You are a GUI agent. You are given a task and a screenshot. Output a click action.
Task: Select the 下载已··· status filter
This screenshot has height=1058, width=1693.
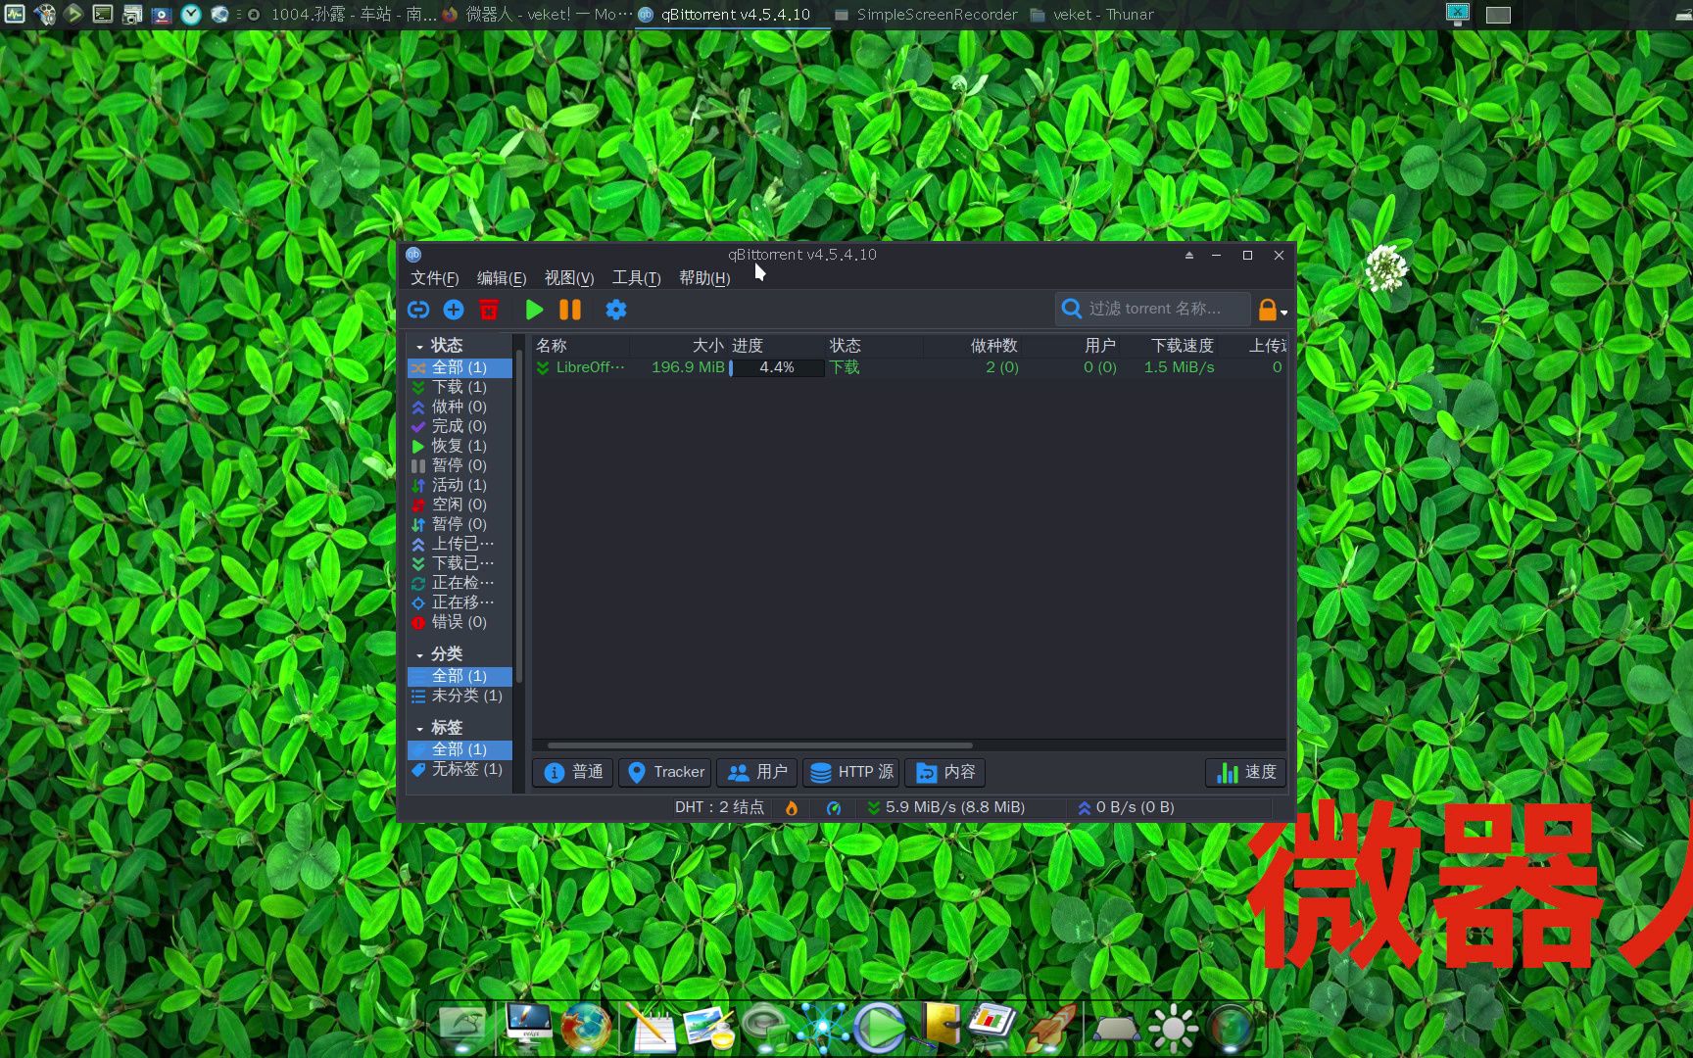[460, 563]
